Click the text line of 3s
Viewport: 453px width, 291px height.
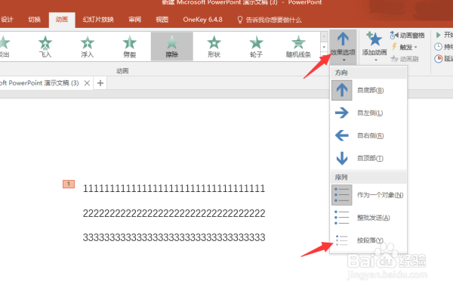click(174, 237)
